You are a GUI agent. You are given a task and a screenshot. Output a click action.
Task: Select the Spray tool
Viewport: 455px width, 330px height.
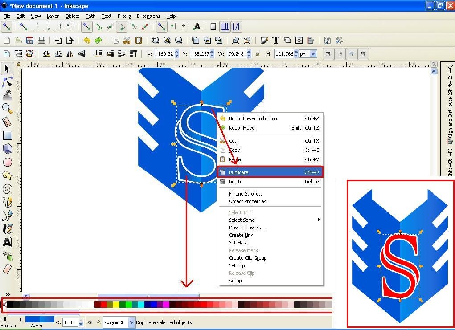(7, 256)
